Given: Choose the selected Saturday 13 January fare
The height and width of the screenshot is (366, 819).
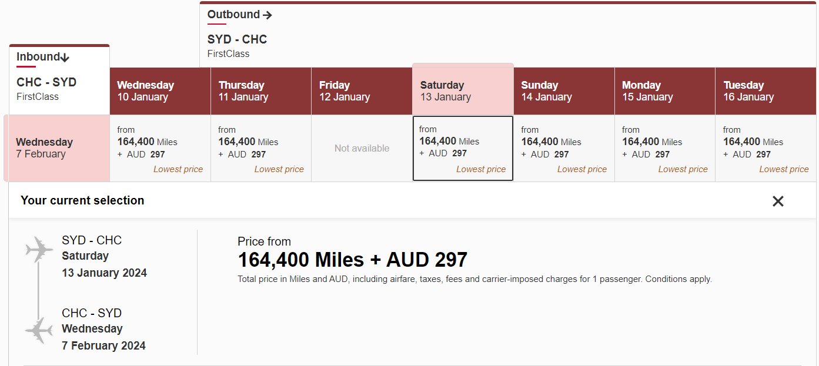Looking at the screenshot, I should pos(463,149).
